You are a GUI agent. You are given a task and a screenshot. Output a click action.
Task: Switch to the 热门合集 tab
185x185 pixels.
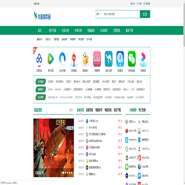point(142,110)
